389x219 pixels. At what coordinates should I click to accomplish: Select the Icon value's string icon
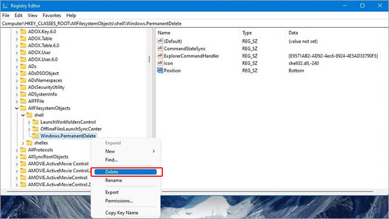(x=160, y=63)
